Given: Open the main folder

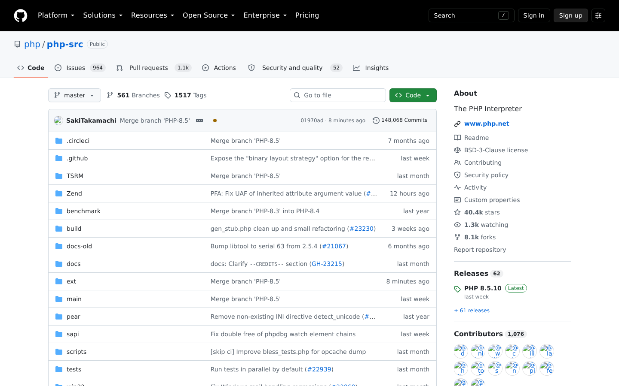Looking at the screenshot, I should (74, 299).
